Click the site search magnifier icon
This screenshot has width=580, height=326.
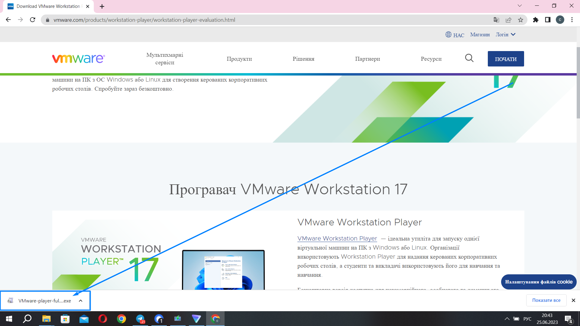[x=469, y=58]
